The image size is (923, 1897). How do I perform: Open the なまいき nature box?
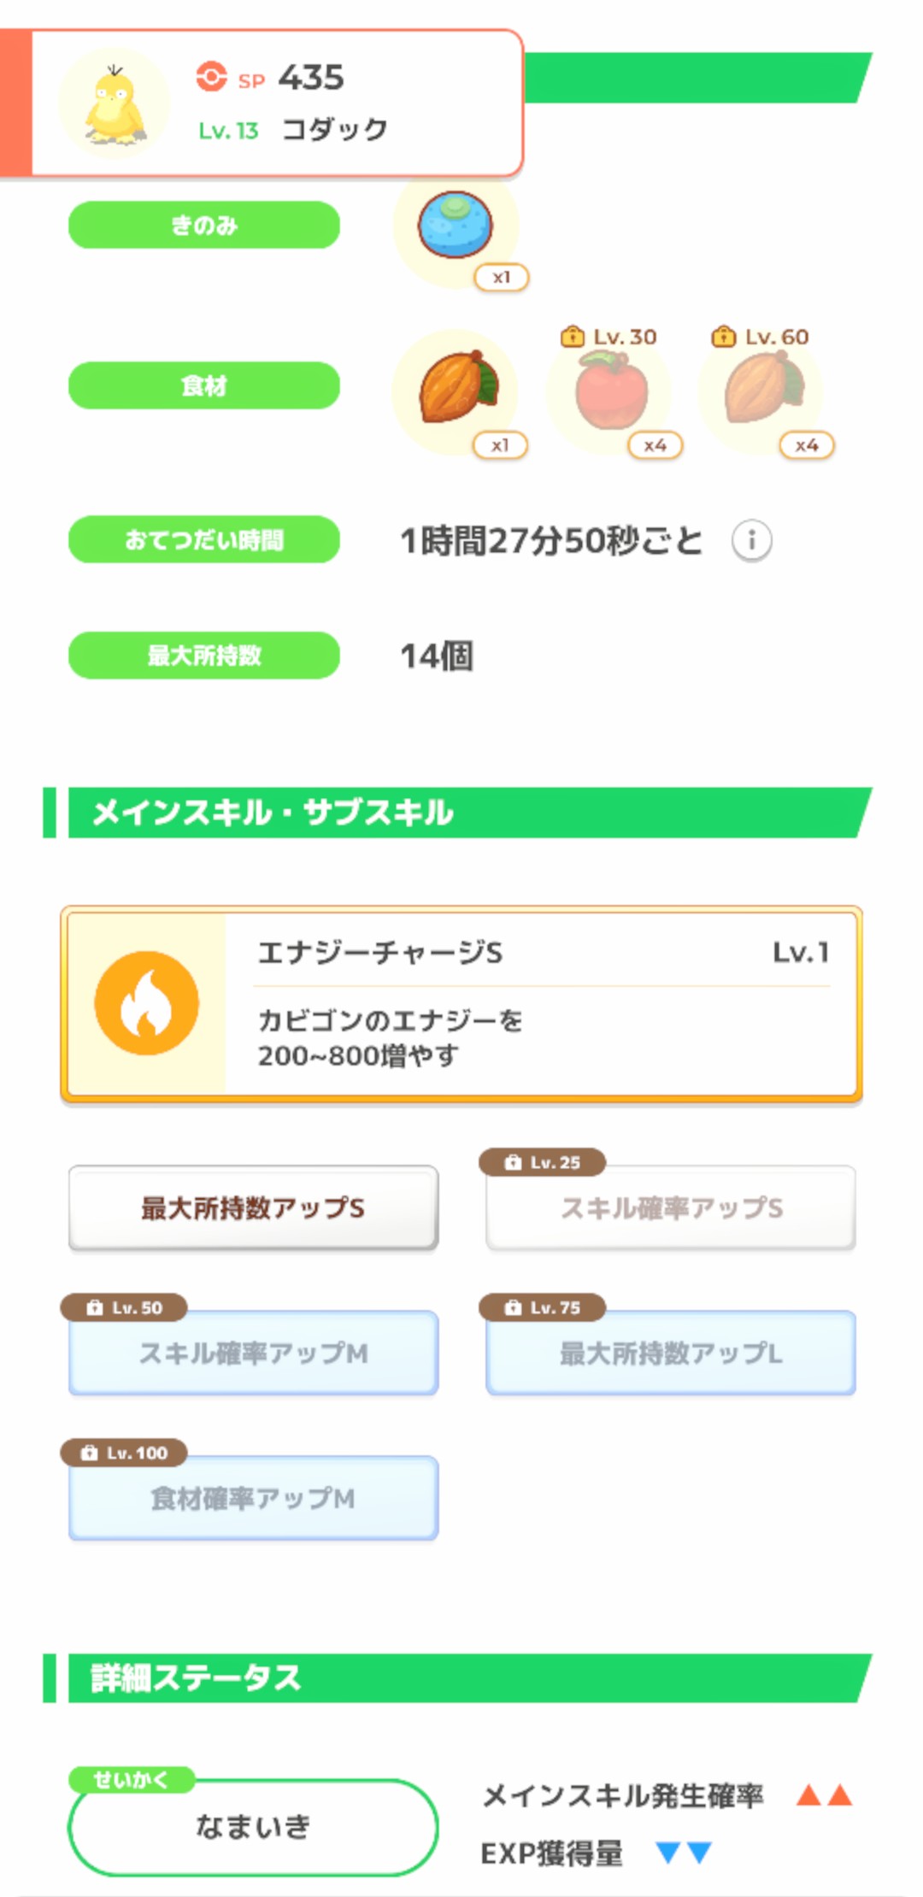click(x=253, y=1826)
